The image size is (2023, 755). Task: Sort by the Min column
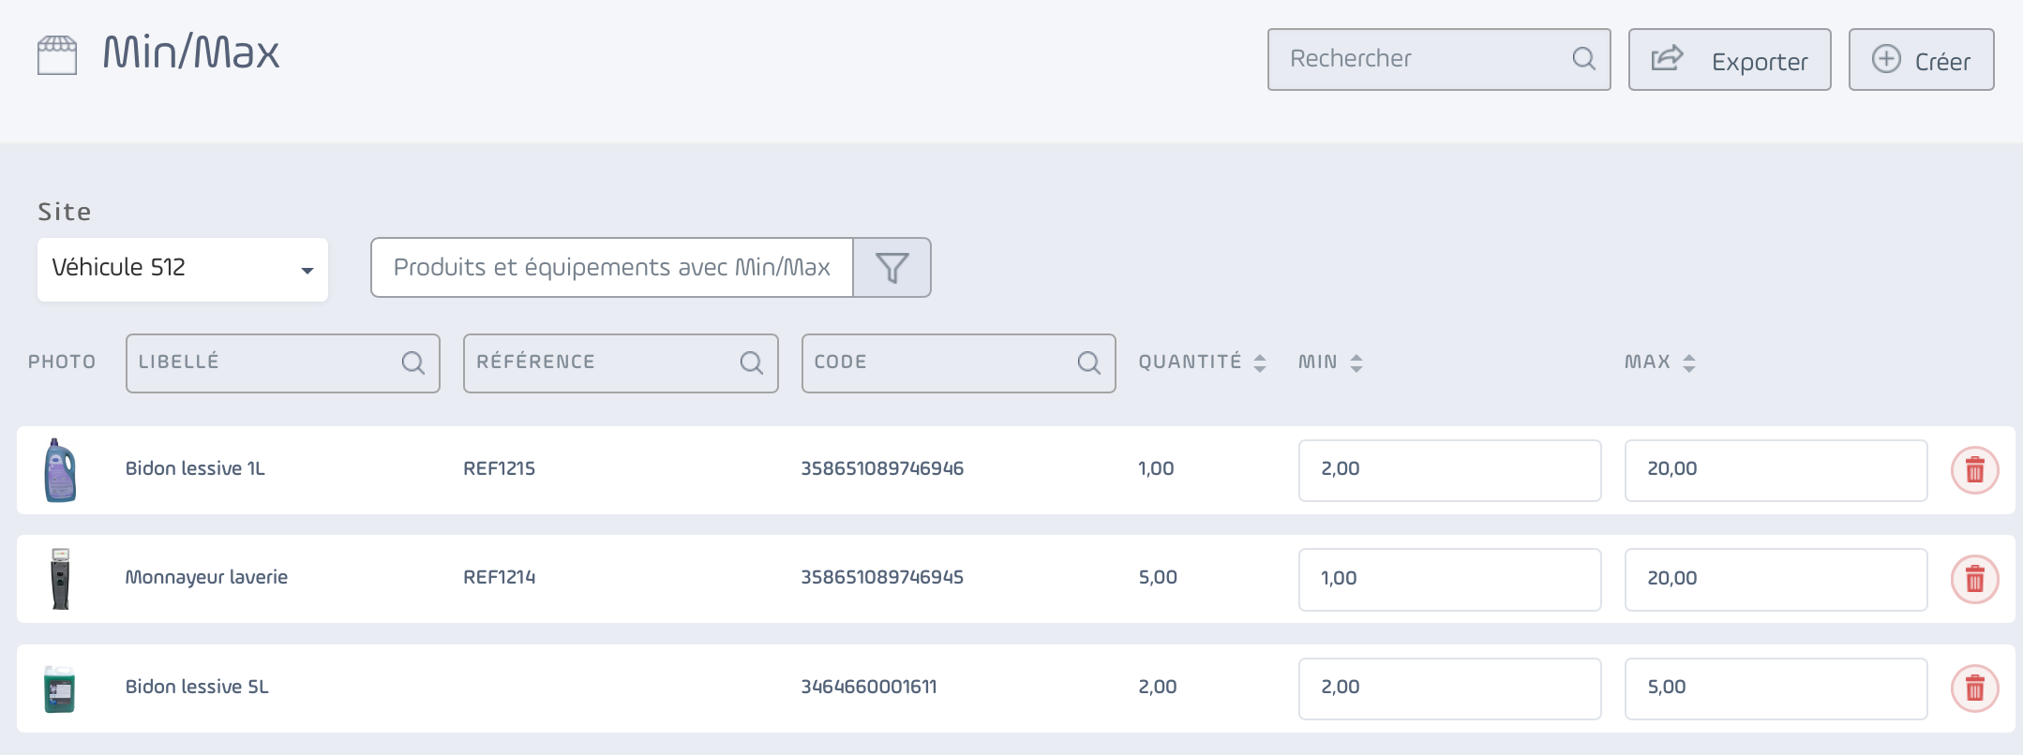click(1330, 363)
